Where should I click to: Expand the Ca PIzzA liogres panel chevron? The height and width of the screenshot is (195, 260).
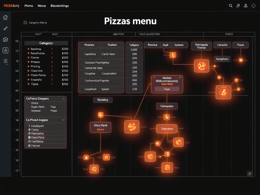pyautogui.click(x=63, y=120)
